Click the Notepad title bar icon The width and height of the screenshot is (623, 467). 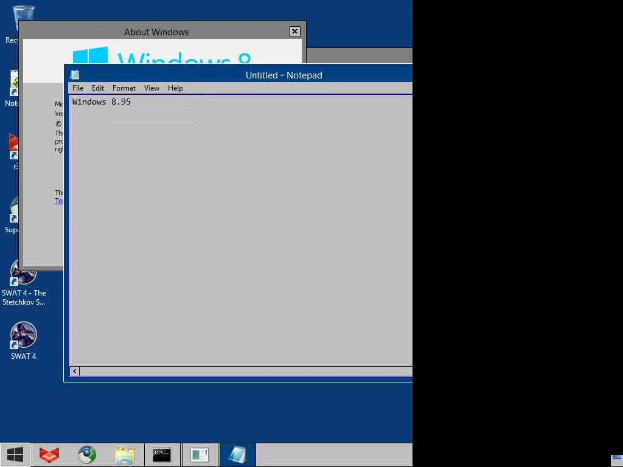pyautogui.click(x=74, y=75)
